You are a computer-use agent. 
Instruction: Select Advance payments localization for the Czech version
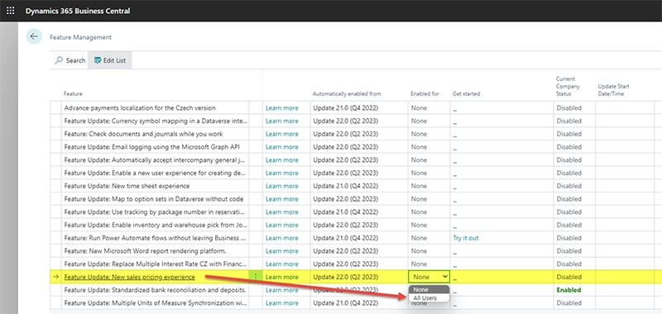point(140,108)
